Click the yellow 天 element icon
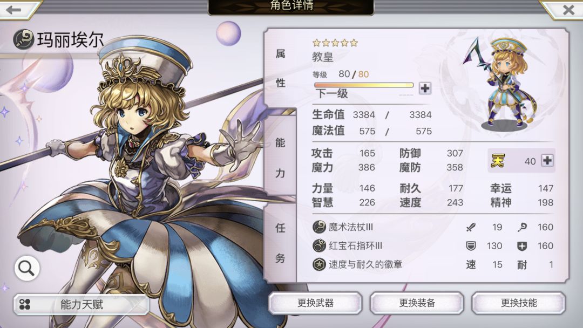 (498, 160)
